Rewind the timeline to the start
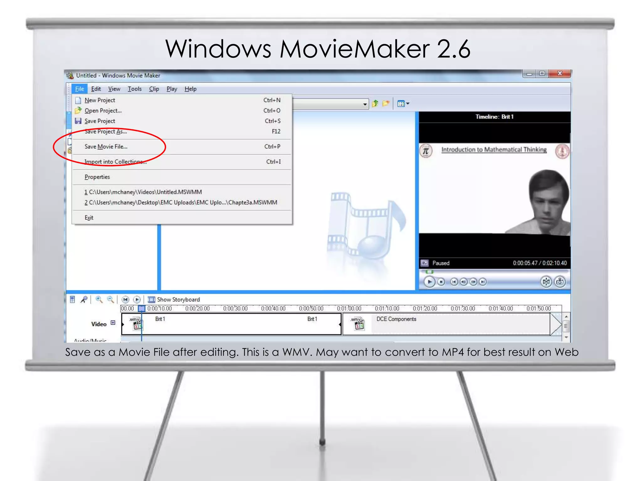The width and height of the screenshot is (642, 481). coord(125,300)
